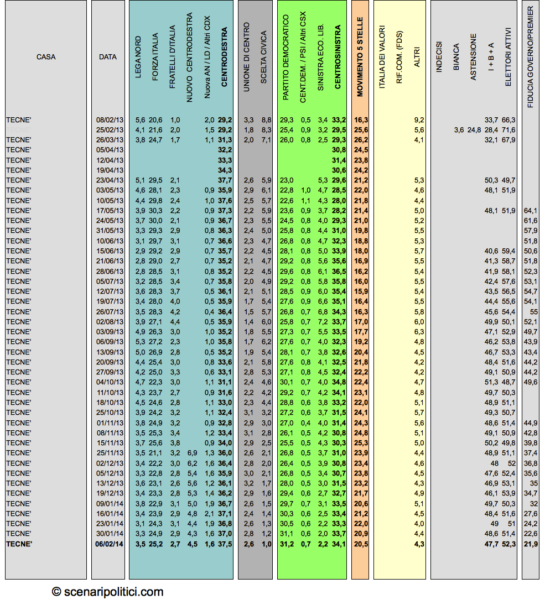Select the I + B + A header
The image size is (545, 605).
(x=491, y=57)
